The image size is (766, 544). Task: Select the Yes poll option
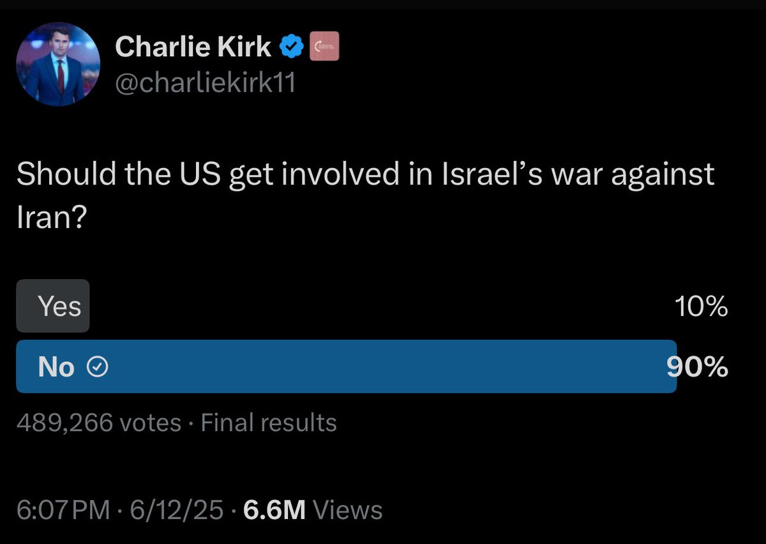coord(53,306)
